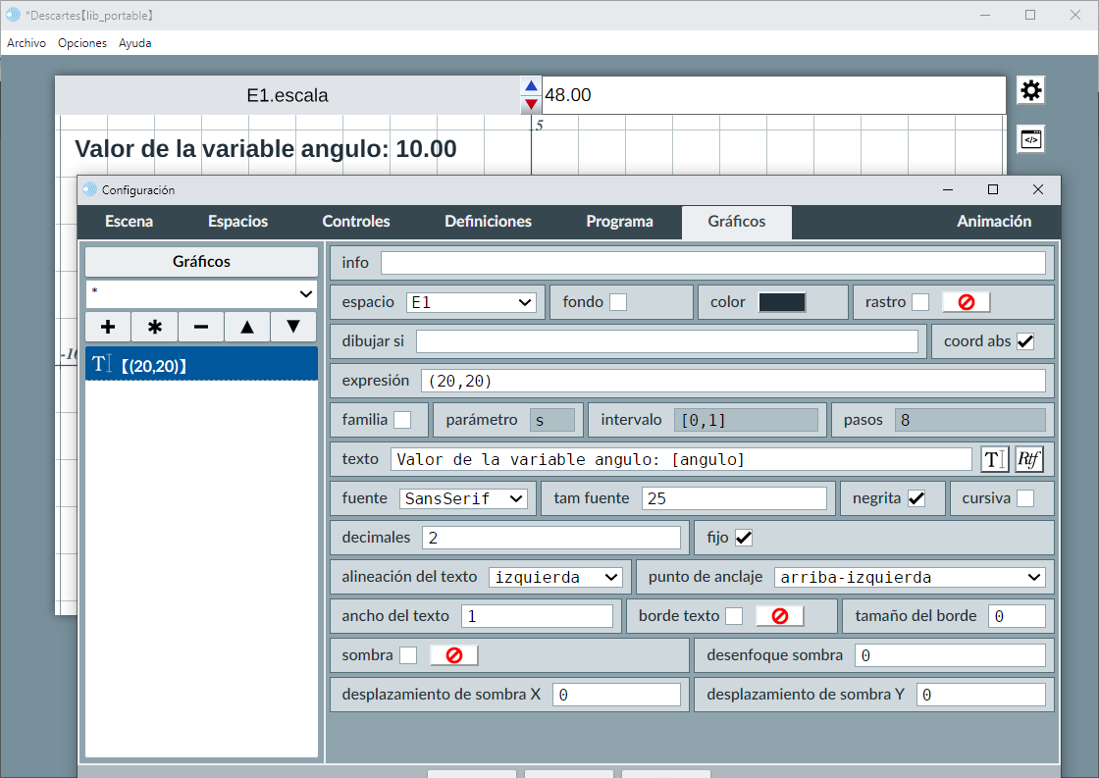Screen dimensions: 1099x778
Task: Click the dark color swatch
Action: pyautogui.click(x=782, y=302)
